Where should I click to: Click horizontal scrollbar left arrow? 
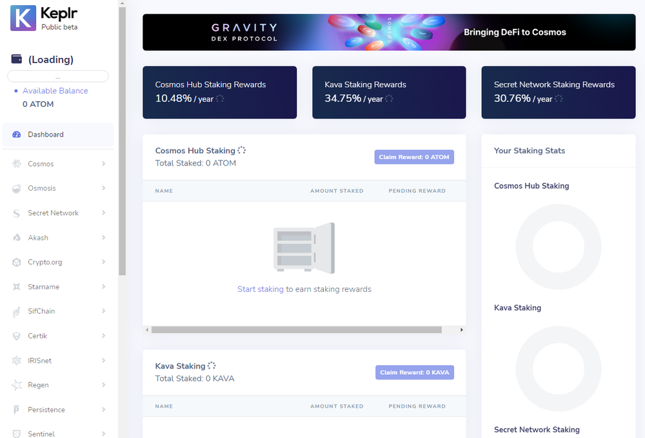point(147,330)
